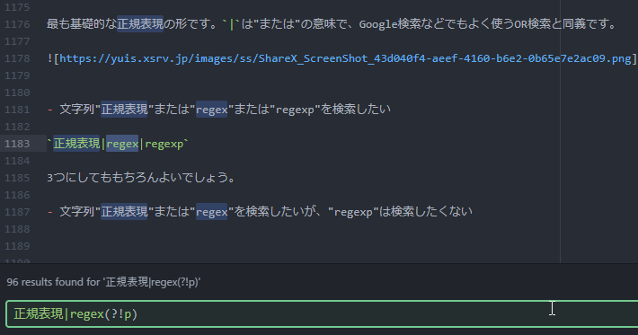Click line number 1184 in the gutter
The image size is (638, 335).
click(x=17, y=161)
